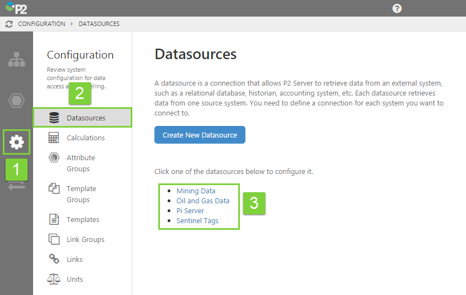Screen dimensions: 466x295
Task: Open Link Groups menu item
Action: click(x=85, y=239)
